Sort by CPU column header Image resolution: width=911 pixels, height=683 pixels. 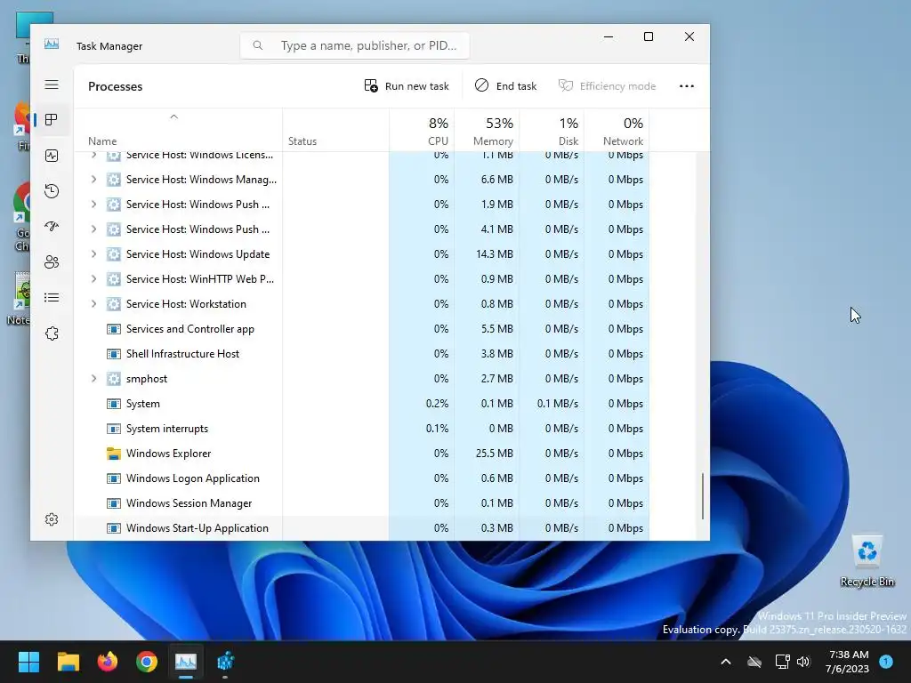tap(422, 130)
